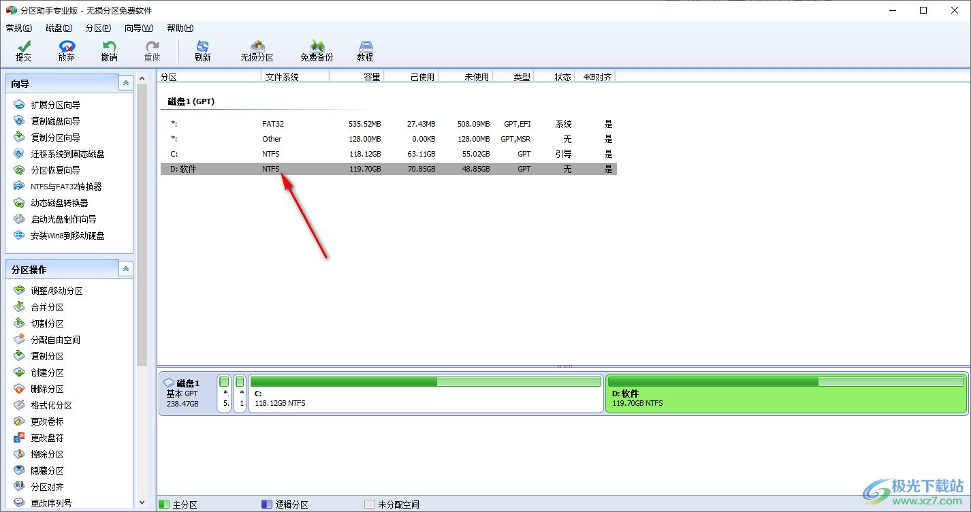The image size is (971, 512).
Task: Sort by the 类型 column header
Action: (x=513, y=77)
